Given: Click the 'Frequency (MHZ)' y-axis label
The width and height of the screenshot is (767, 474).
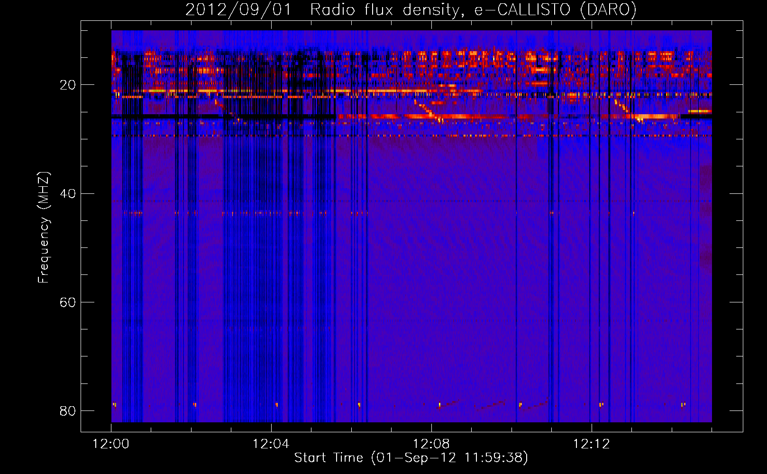Looking at the screenshot, I should (x=44, y=228).
